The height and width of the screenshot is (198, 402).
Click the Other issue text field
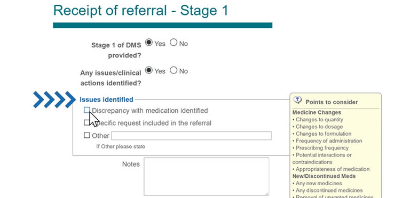[x=191, y=136]
